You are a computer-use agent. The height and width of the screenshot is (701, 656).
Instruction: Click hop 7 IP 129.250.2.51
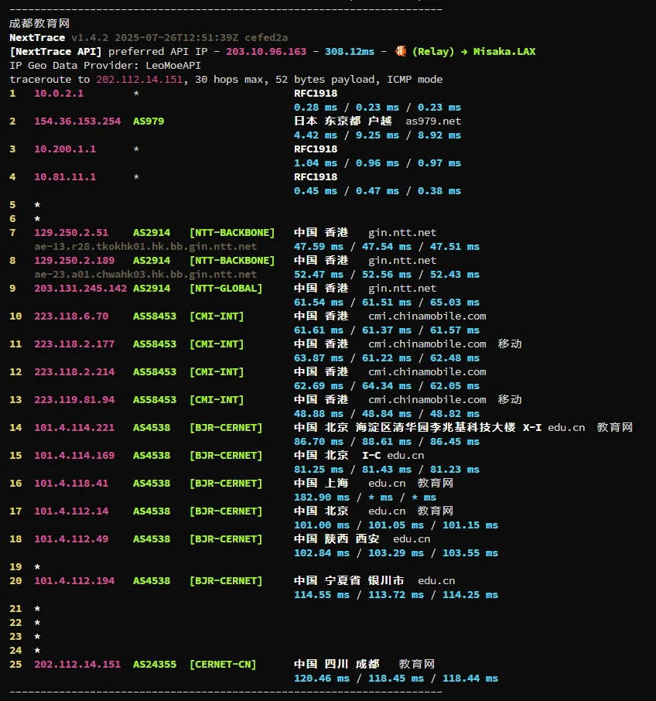pyautogui.click(x=71, y=232)
